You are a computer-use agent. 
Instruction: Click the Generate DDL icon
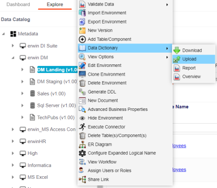point(82,92)
